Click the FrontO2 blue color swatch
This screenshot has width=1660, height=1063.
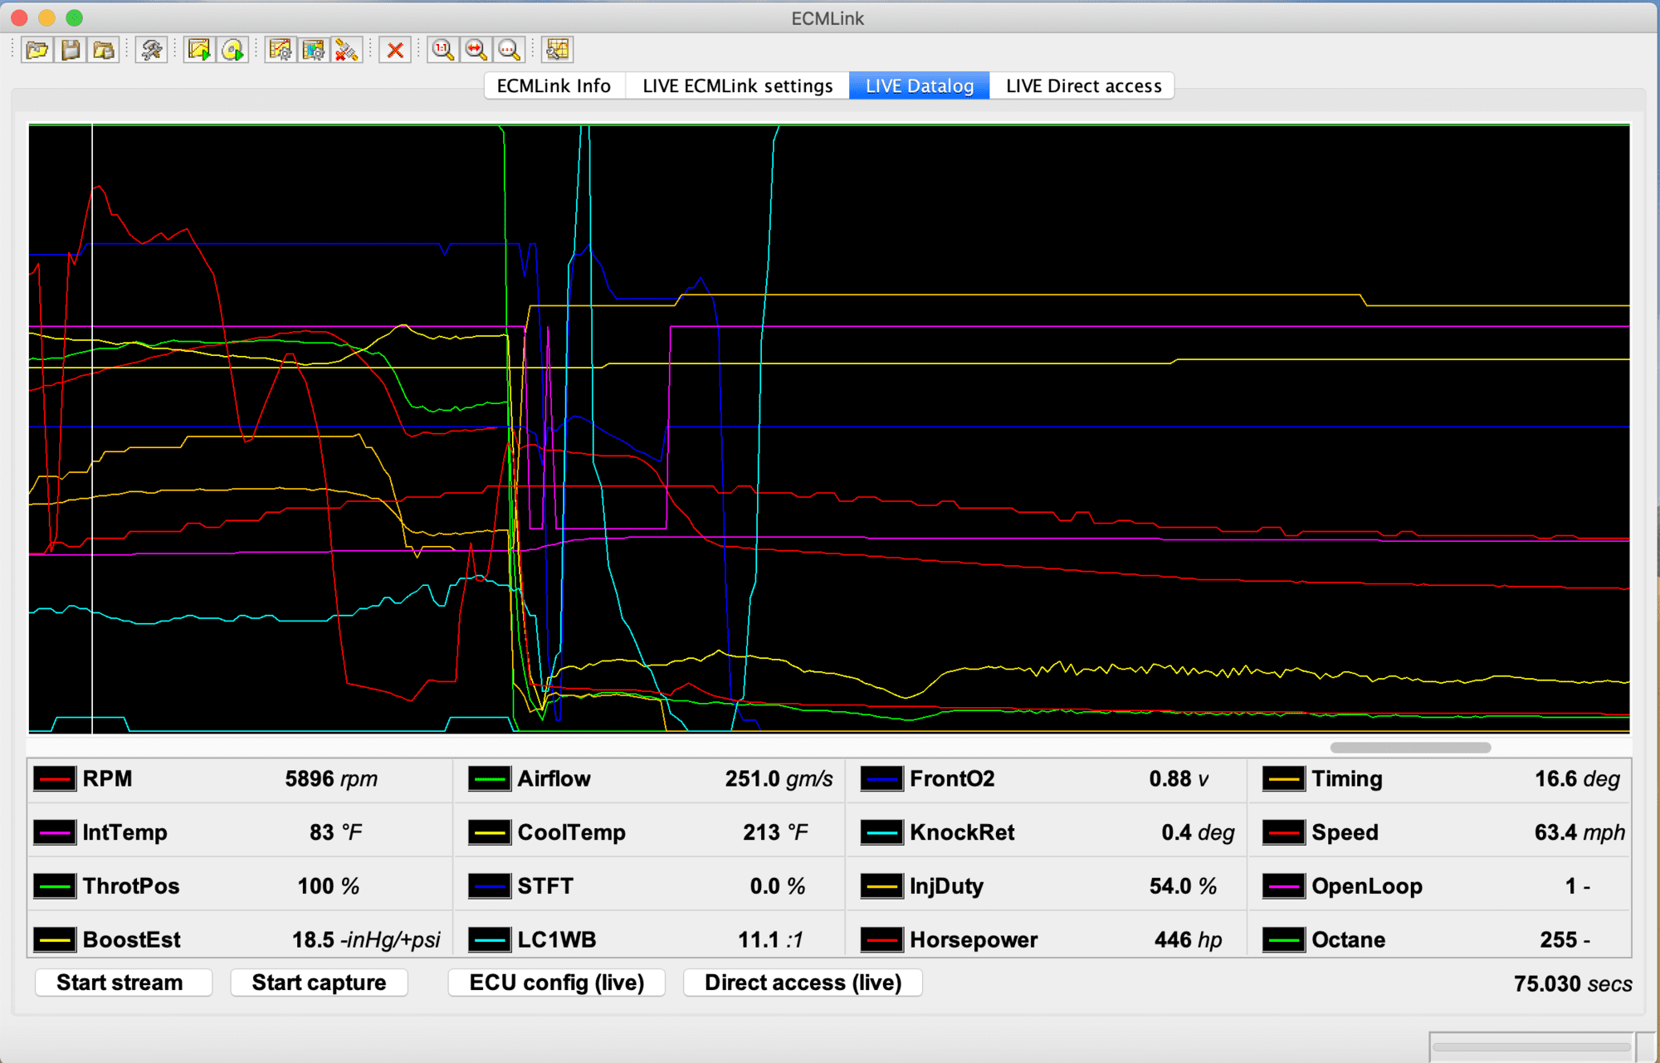click(x=881, y=779)
